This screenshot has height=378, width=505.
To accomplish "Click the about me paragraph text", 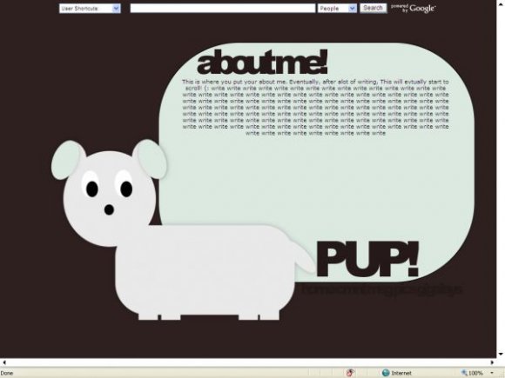I will point(315,108).
